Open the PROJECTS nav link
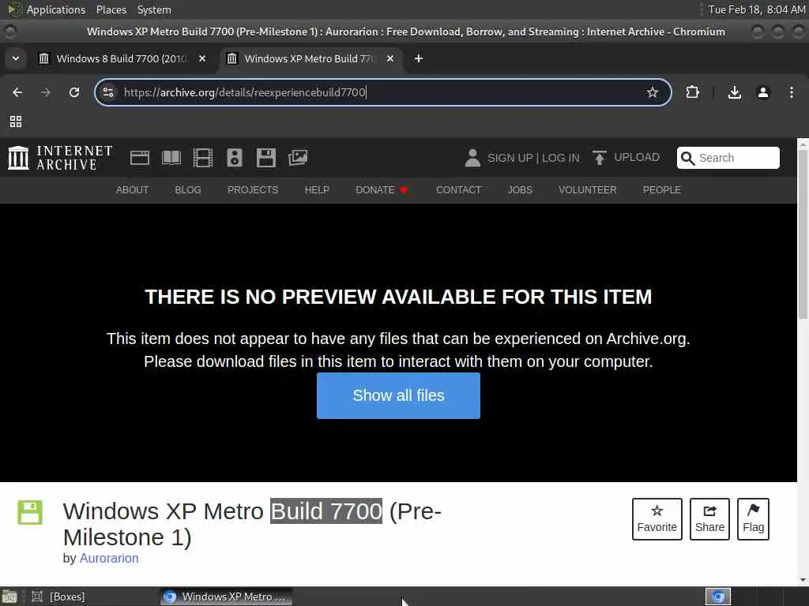 point(253,190)
